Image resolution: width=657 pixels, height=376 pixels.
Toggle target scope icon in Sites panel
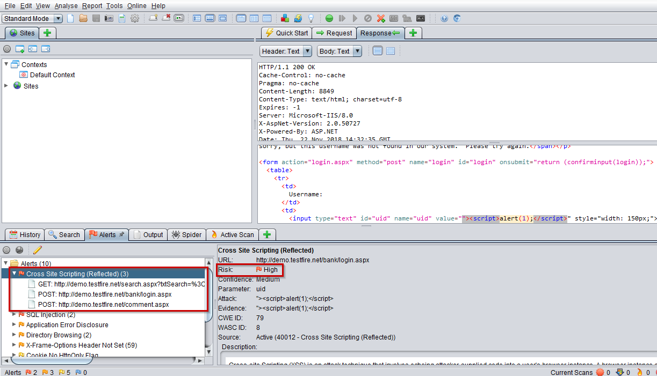tap(7, 49)
